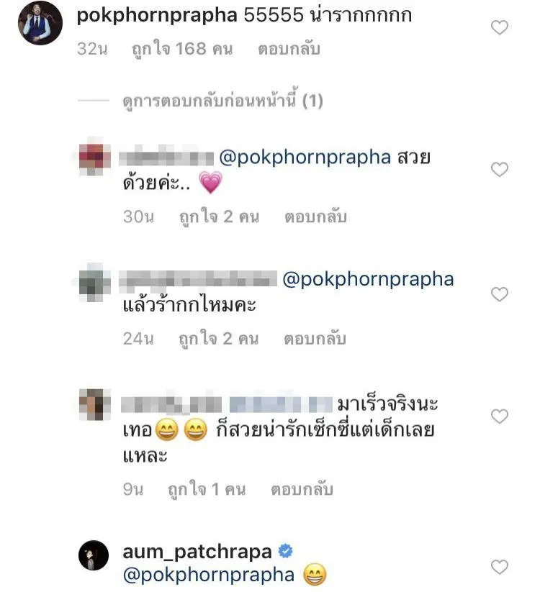This screenshot has height=592, width=540.
Task: Open aum_patchrapa's profile avatar
Action: pyautogui.click(x=94, y=555)
